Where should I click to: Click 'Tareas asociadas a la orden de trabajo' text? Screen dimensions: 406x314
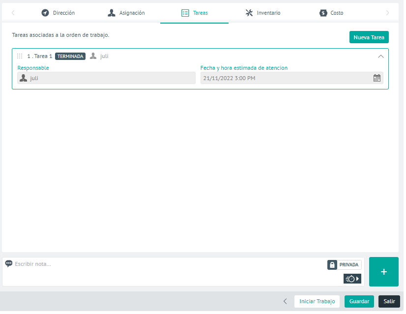coord(60,35)
